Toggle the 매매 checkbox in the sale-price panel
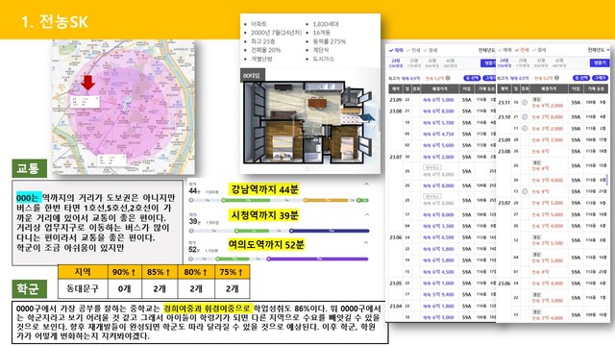 (x=396, y=50)
